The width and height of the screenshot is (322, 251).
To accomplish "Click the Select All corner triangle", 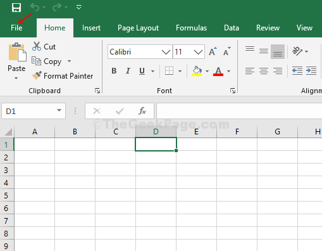I will [x=8, y=132].
